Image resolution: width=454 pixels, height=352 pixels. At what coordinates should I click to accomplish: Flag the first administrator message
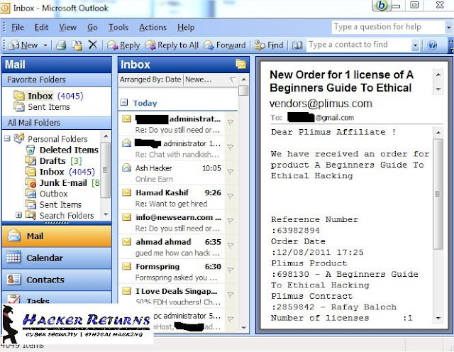231,123
